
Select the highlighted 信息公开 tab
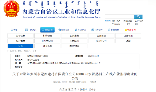[47, 30]
